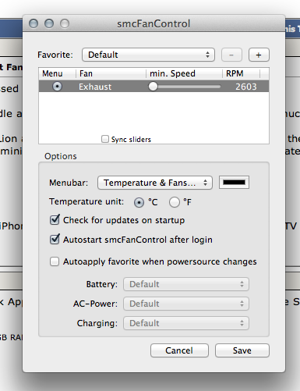Select the °C temperature unit
The image size is (300, 391).
tap(139, 202)
